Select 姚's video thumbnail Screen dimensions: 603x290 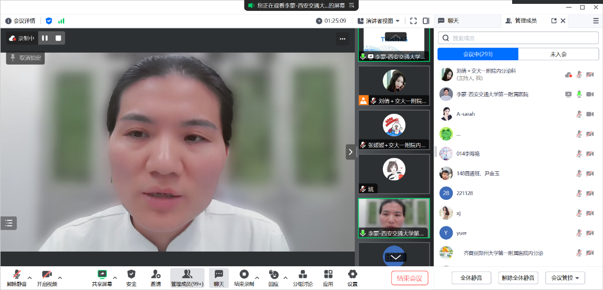(394, 174)
